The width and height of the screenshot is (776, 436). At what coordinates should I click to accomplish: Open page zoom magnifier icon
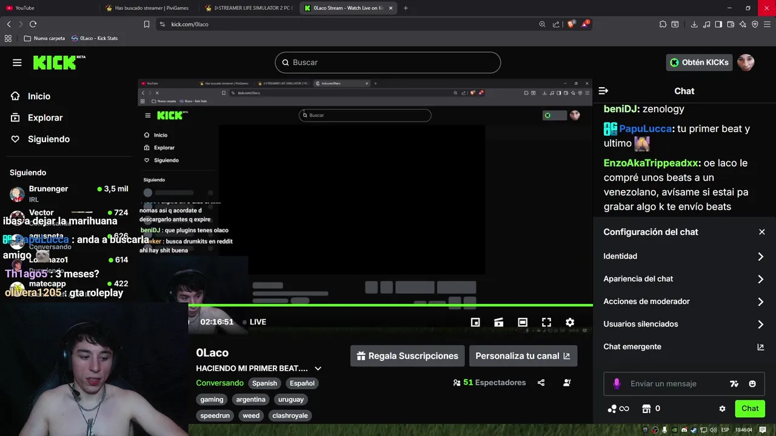click(x=542, y=24)
